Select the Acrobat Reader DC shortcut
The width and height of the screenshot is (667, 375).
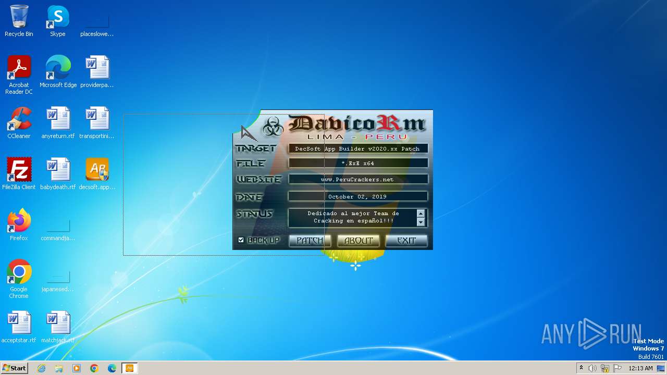pos(19,75)
